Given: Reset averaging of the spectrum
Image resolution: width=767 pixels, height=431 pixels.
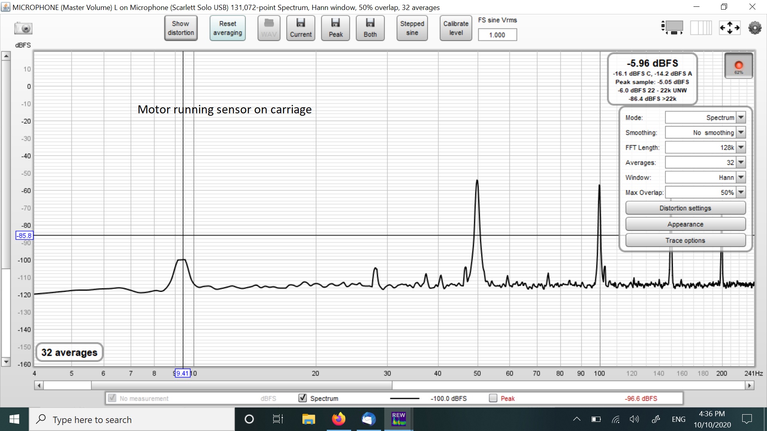Looking at the screenshot, I should tap(228, 28).
